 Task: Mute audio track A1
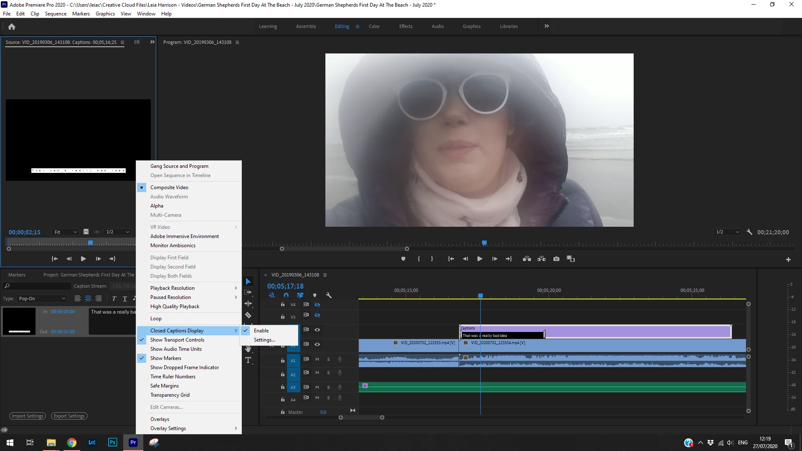[x=317, y=360]
